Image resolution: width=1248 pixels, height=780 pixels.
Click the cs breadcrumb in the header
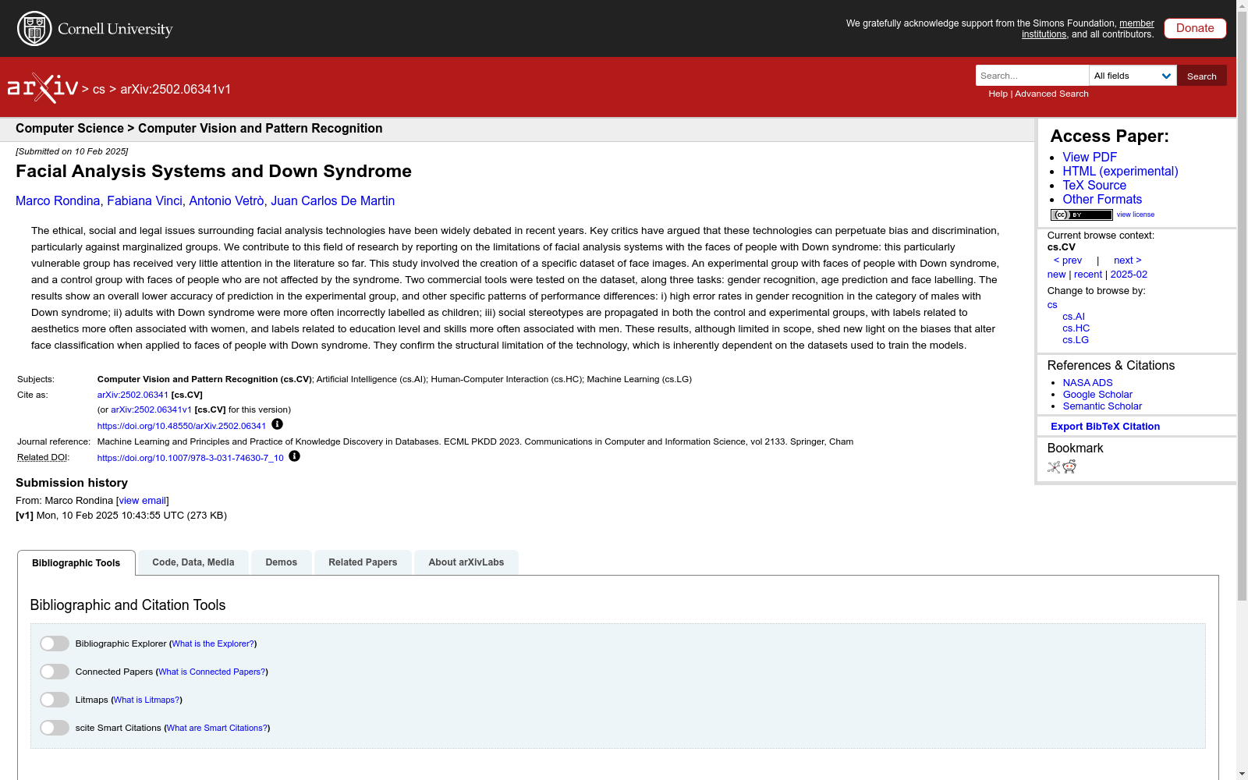(x=99, y=90)
